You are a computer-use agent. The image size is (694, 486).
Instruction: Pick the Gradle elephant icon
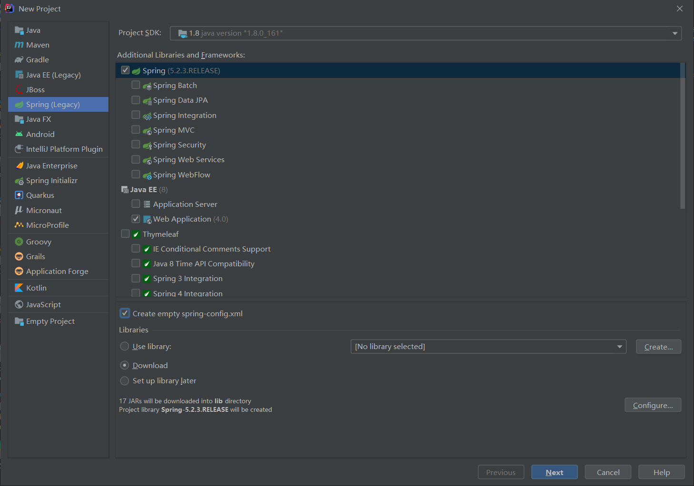click(19, 60)
